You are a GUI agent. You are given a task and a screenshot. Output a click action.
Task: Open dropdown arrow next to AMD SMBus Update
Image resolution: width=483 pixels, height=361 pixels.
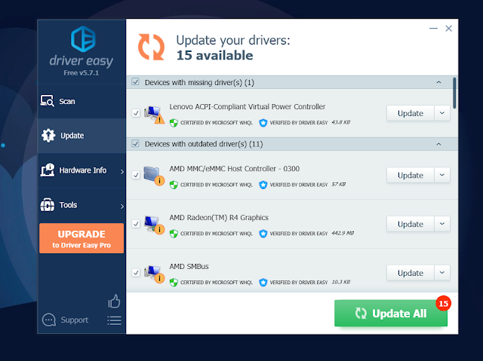pos(442,272)
